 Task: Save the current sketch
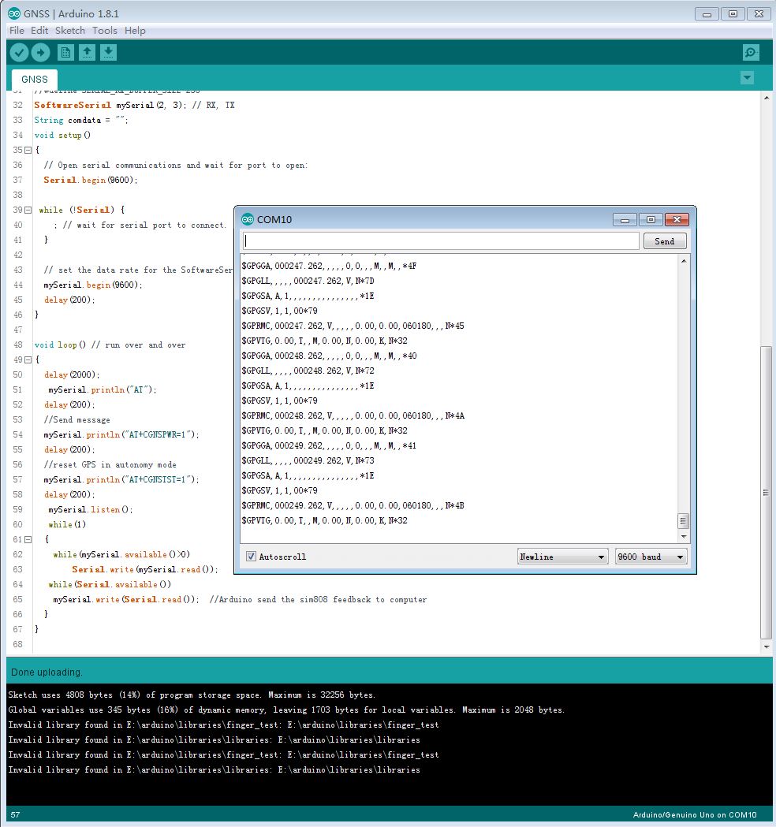click(x=108, y=52)
